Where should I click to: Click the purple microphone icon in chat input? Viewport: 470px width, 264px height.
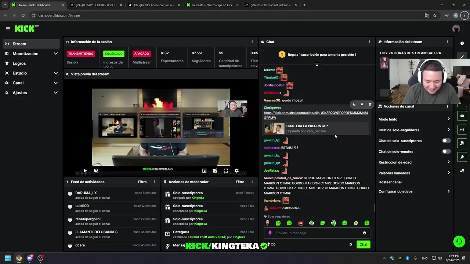coord(270,233)
